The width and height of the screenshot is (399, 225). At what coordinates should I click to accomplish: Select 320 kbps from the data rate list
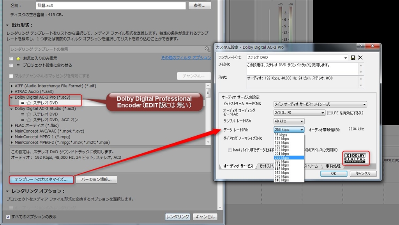click(x=281, y=161)
